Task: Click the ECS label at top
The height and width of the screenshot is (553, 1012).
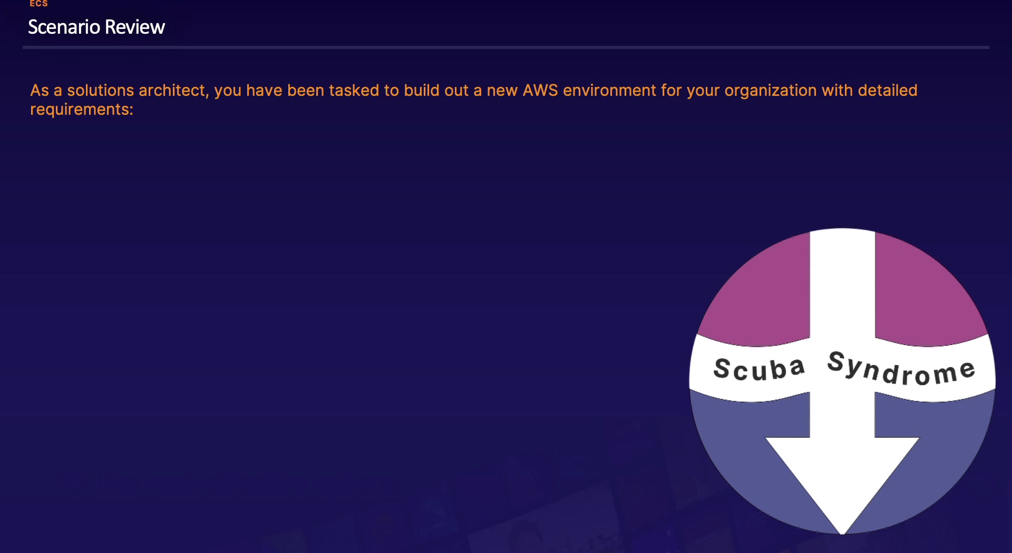Action: pos(38,4)
